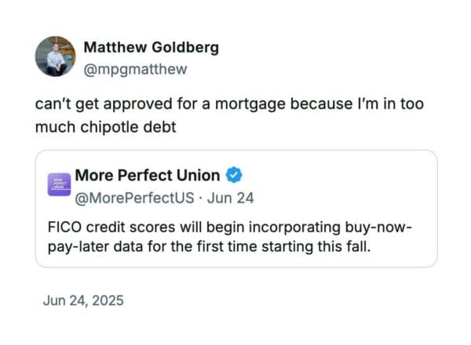This screenshot has height=345, width=471.
Task: Click "credit scores" in the quoted post
Action: point(126,227)
